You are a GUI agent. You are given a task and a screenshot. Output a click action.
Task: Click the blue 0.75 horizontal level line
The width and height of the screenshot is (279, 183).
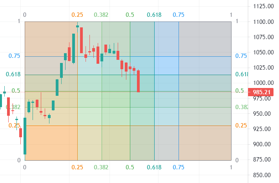click(196, 56)
